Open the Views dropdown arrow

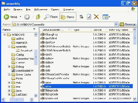(x=109, y=17)
